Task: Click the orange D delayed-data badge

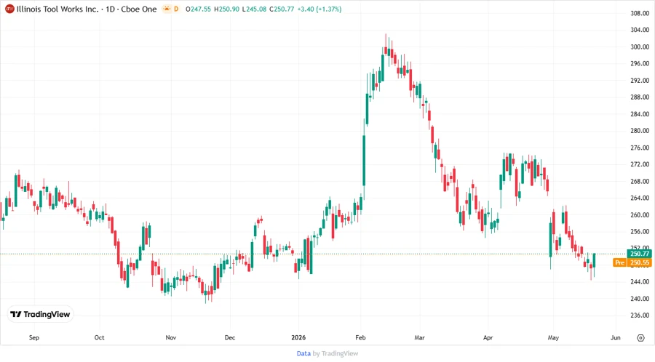Action: pyautogui.click(x=176, y=9)
